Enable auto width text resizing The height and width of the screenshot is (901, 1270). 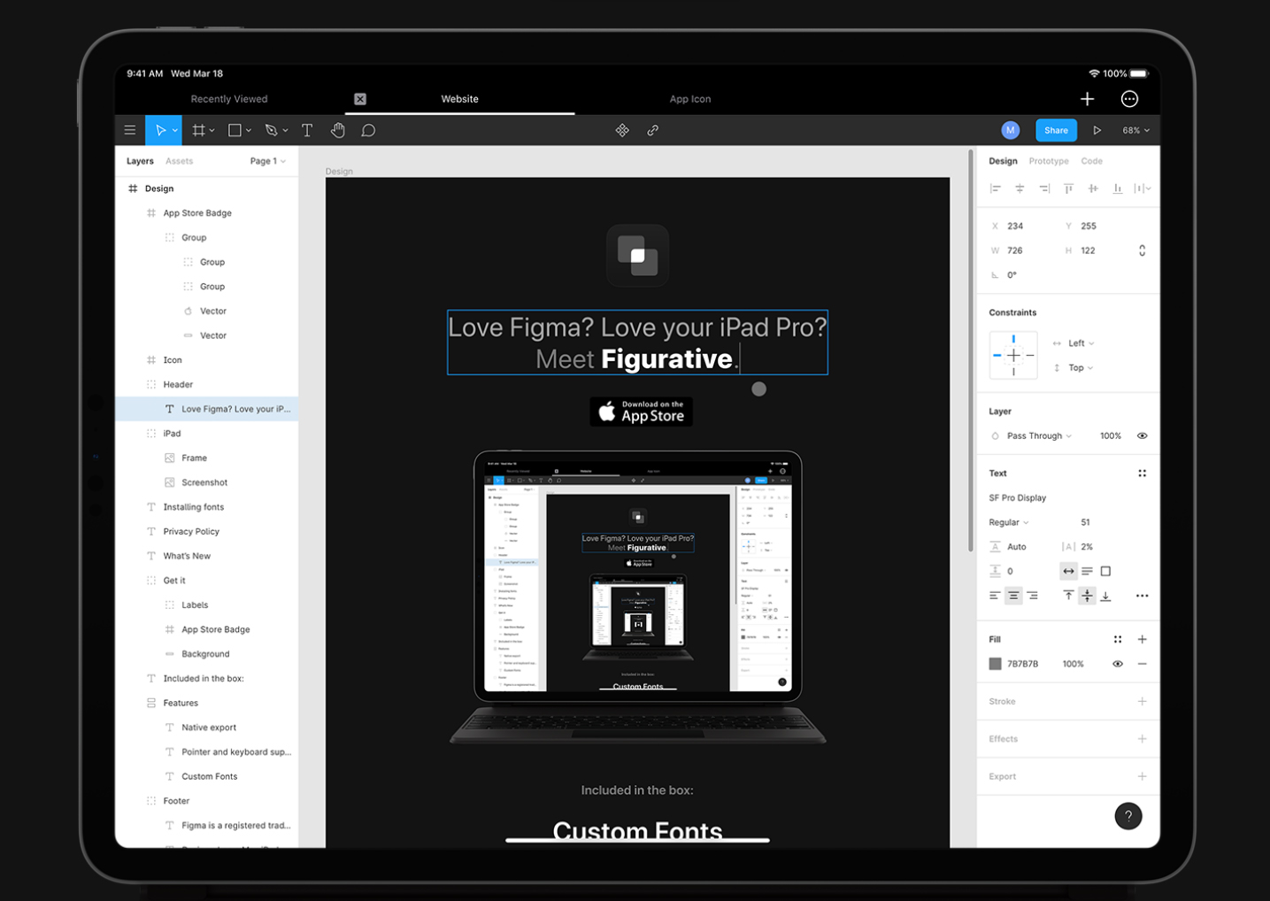click(x=1068, y=571)
